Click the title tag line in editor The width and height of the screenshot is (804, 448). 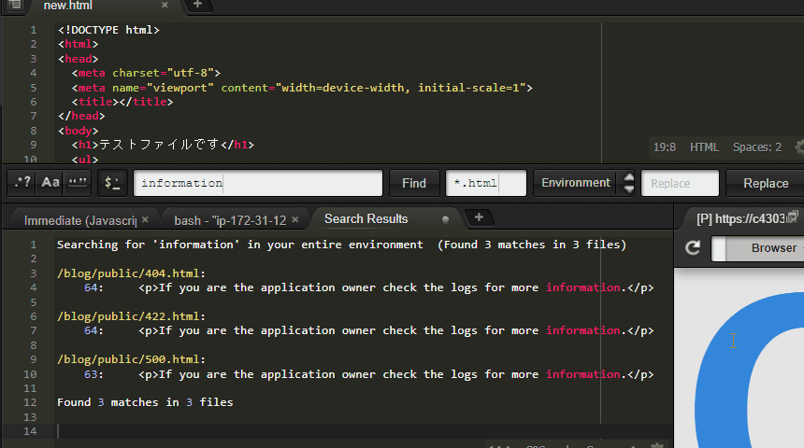click(x=122, y=102)
